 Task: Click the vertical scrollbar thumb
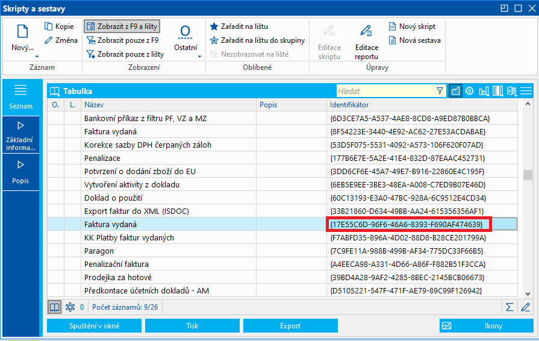click(x=528, y=175)
